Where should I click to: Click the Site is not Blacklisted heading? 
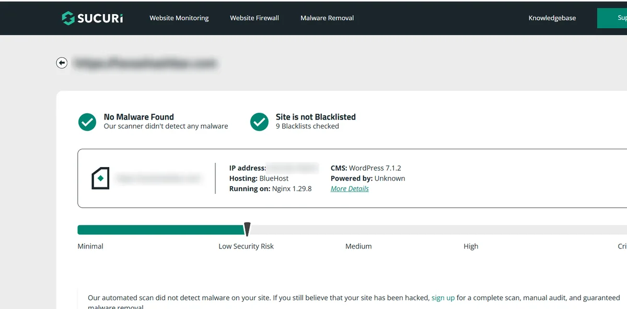316,117
